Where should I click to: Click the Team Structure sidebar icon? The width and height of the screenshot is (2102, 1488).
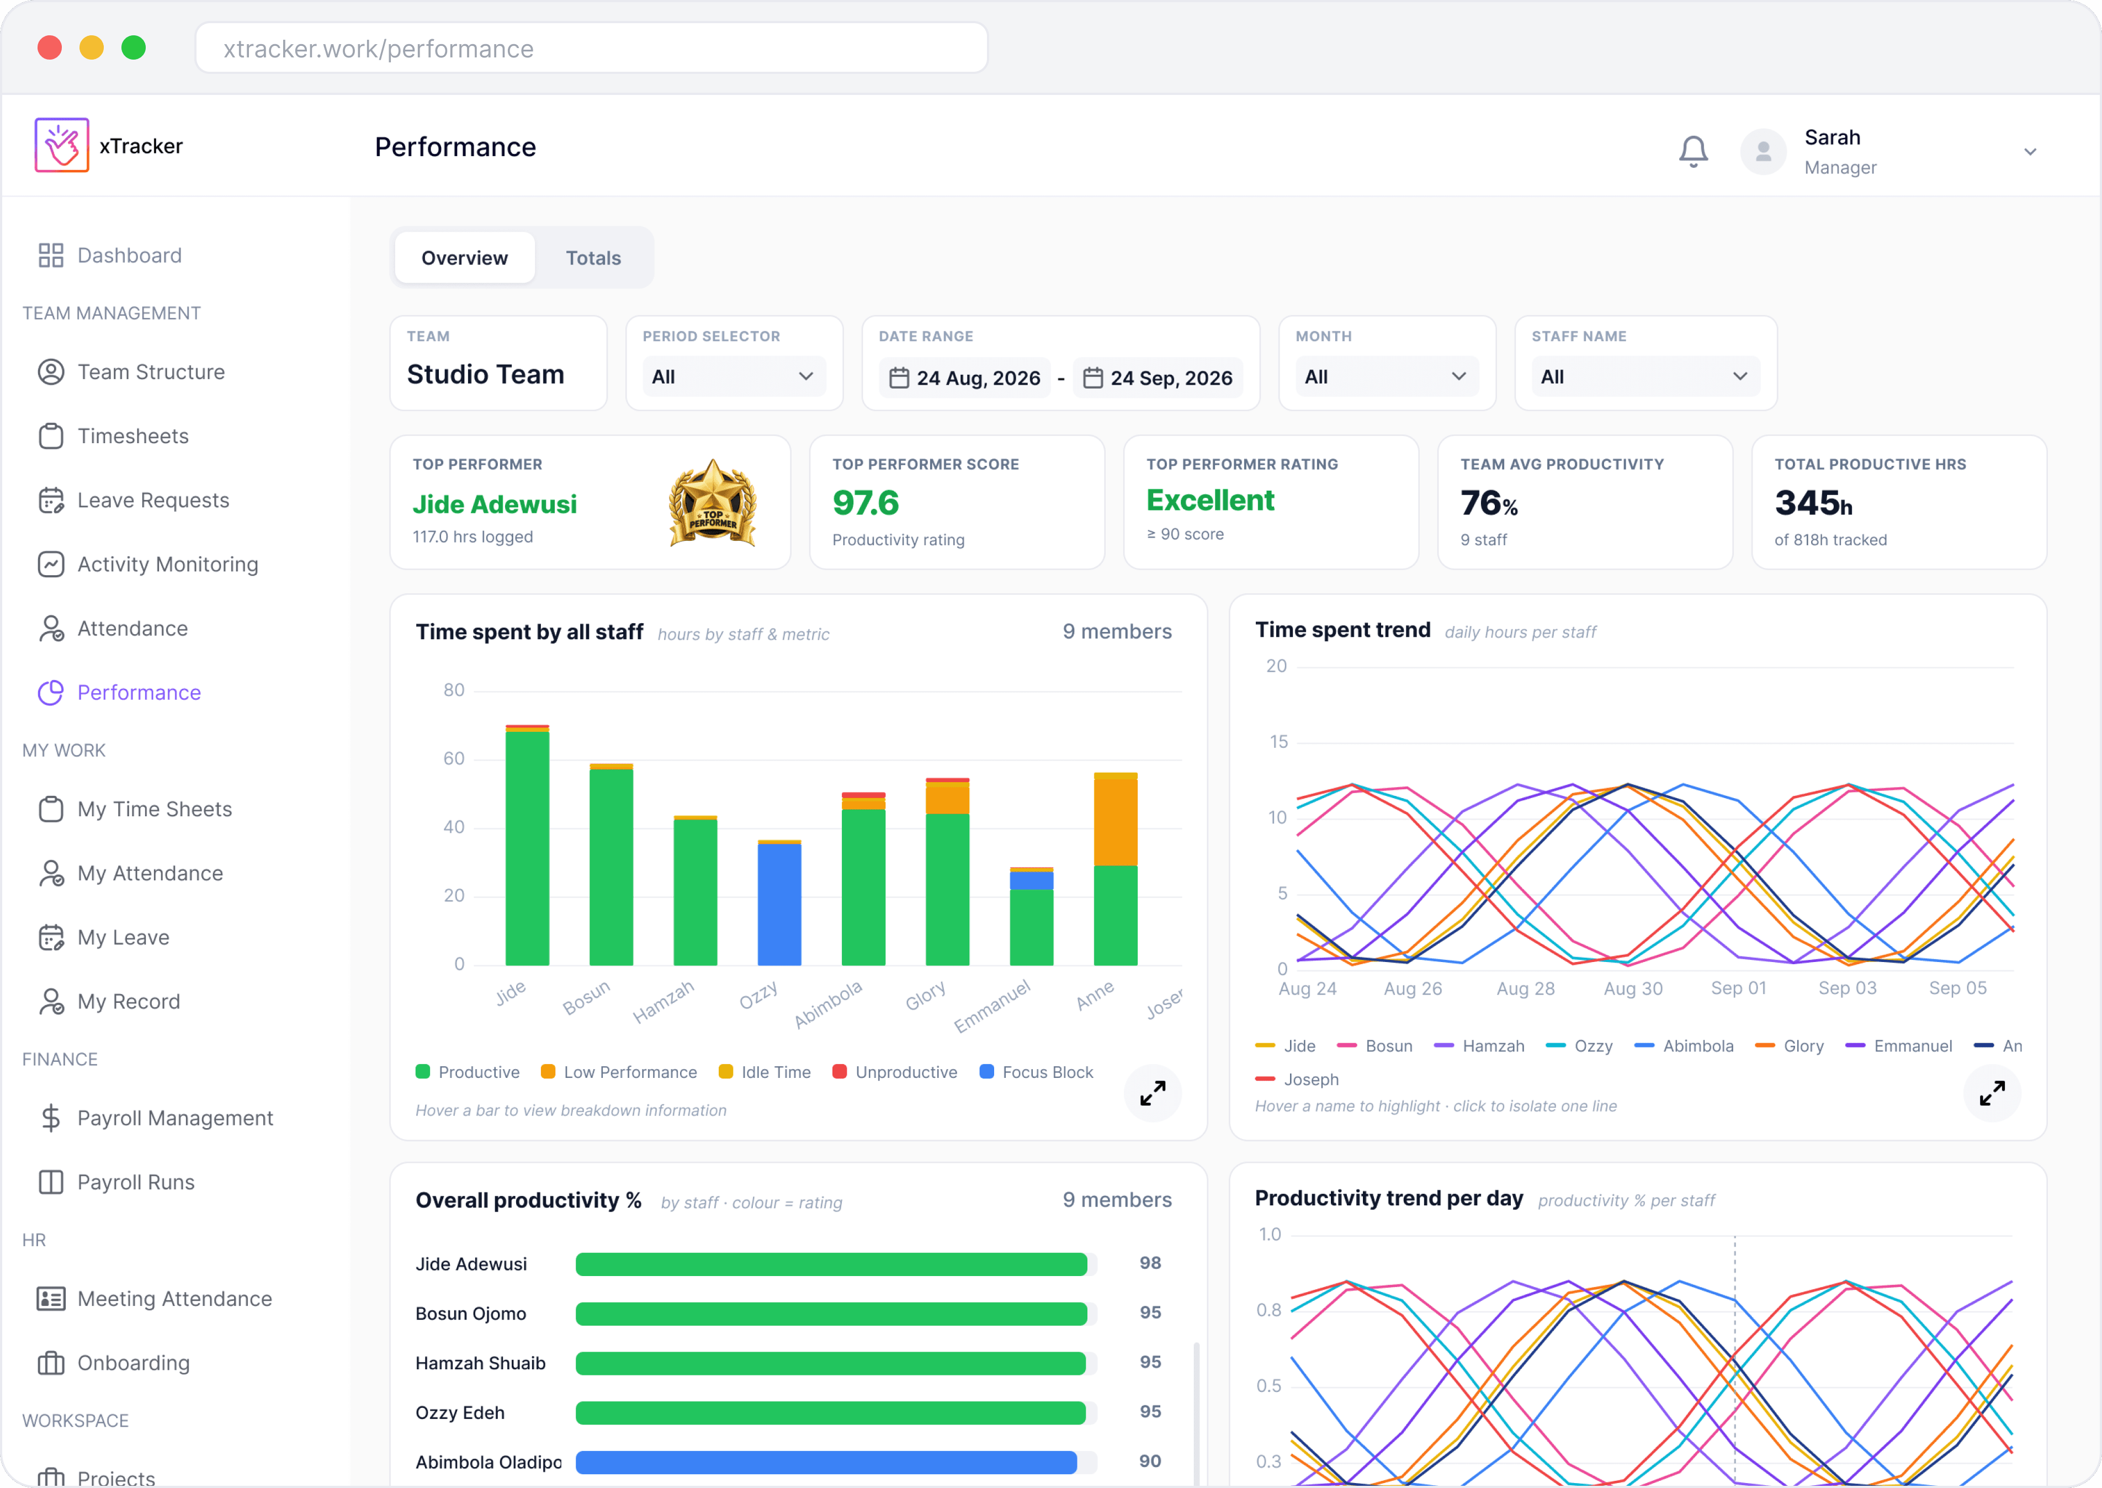point(50,372)
